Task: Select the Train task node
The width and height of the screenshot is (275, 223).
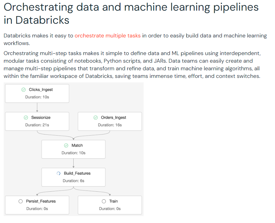Action: tap(110, 205)
